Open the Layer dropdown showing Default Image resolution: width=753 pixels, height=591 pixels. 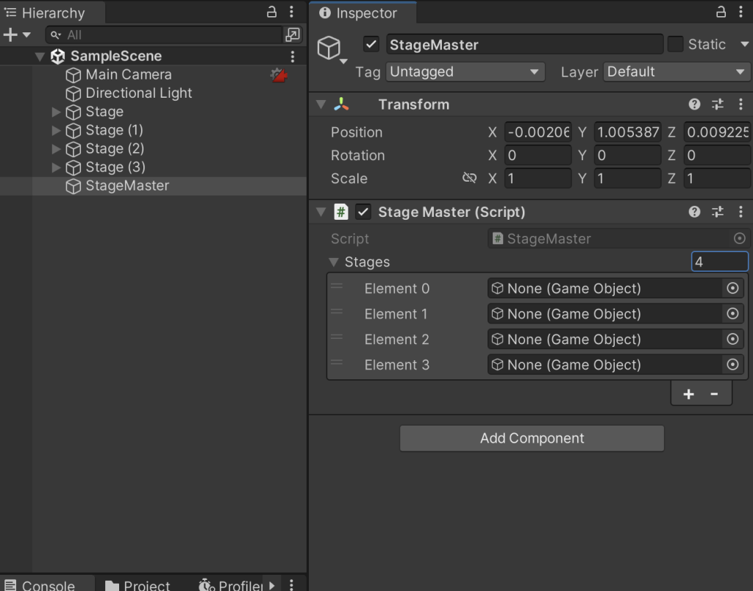click(x=677, y=72)
